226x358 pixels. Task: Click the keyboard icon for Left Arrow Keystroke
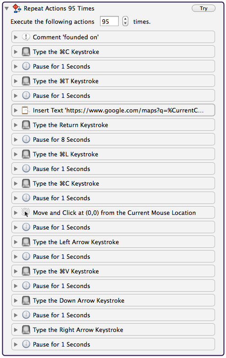(26, 242)
